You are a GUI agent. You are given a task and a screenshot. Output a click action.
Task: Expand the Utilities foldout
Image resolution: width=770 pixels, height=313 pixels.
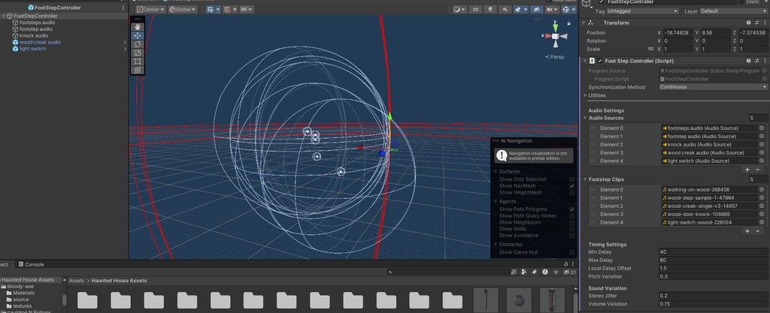tap(585, 95)
